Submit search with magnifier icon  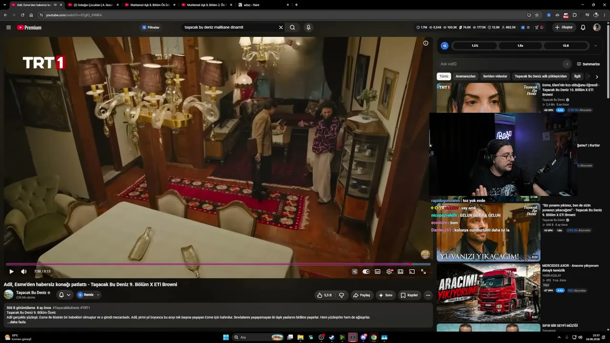pos(292,28)
